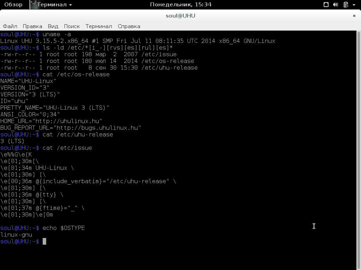Click the 'ls -ld /etc/*[i_-]' command
Viewport: 361px width, 270px height.
click(108, 48)
